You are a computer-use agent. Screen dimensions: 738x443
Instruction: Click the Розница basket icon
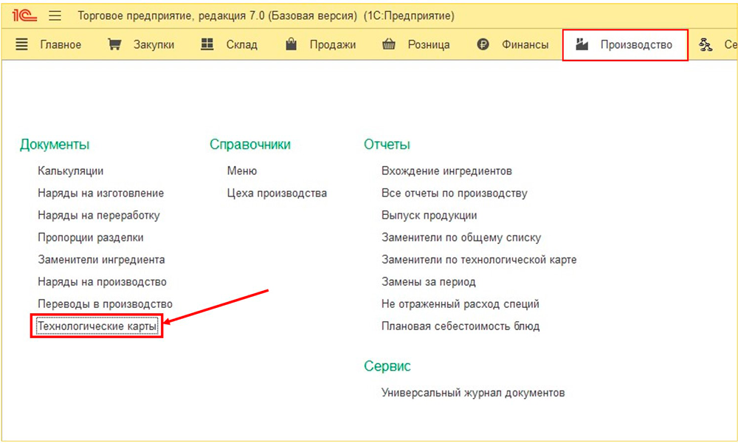(x=388, y=44)
